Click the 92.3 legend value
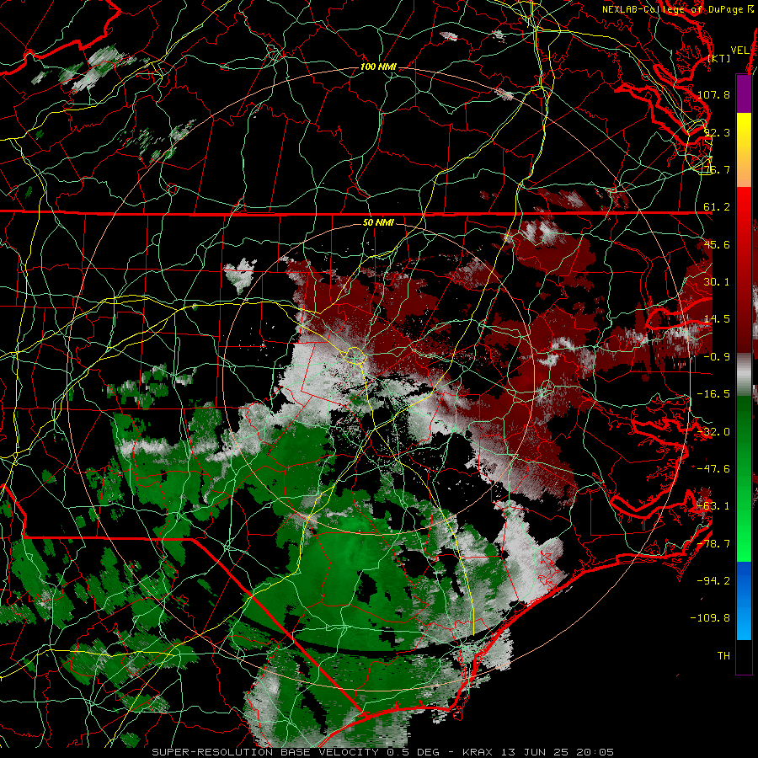 717,132
